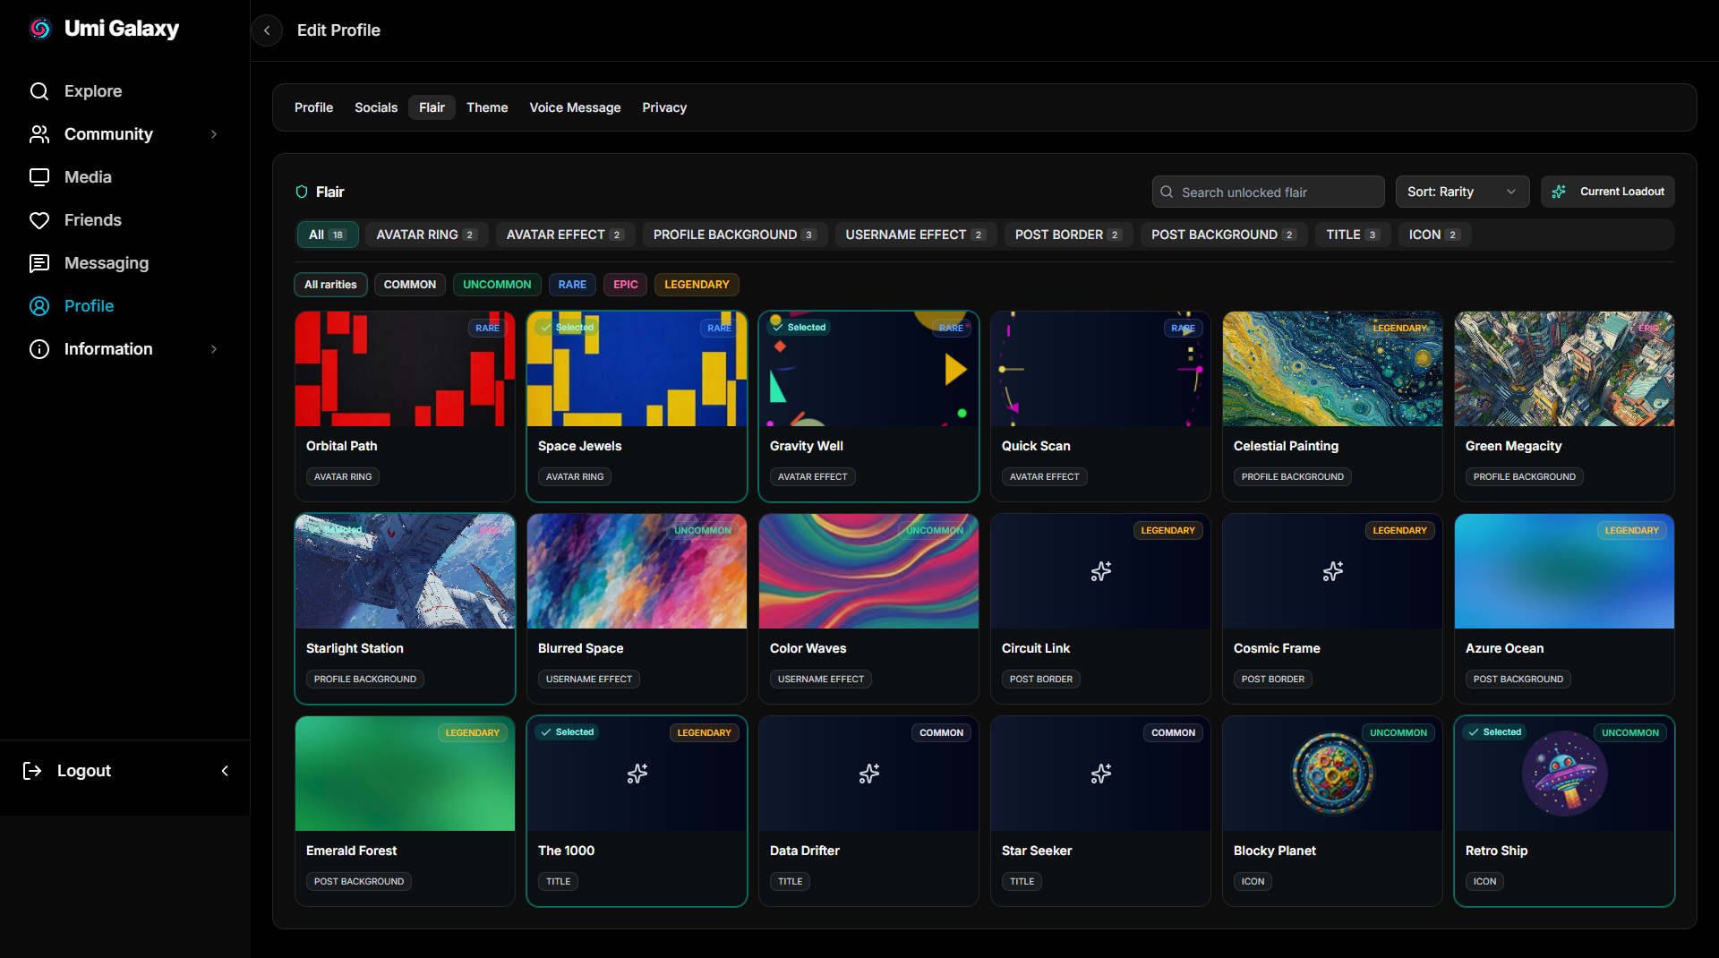
Task: Expand the Information submenu chevron
Action: (x=214, y=349)
